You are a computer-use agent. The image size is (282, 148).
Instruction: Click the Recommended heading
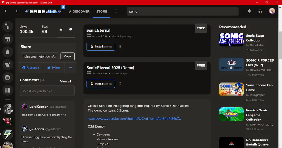point(232,27)
